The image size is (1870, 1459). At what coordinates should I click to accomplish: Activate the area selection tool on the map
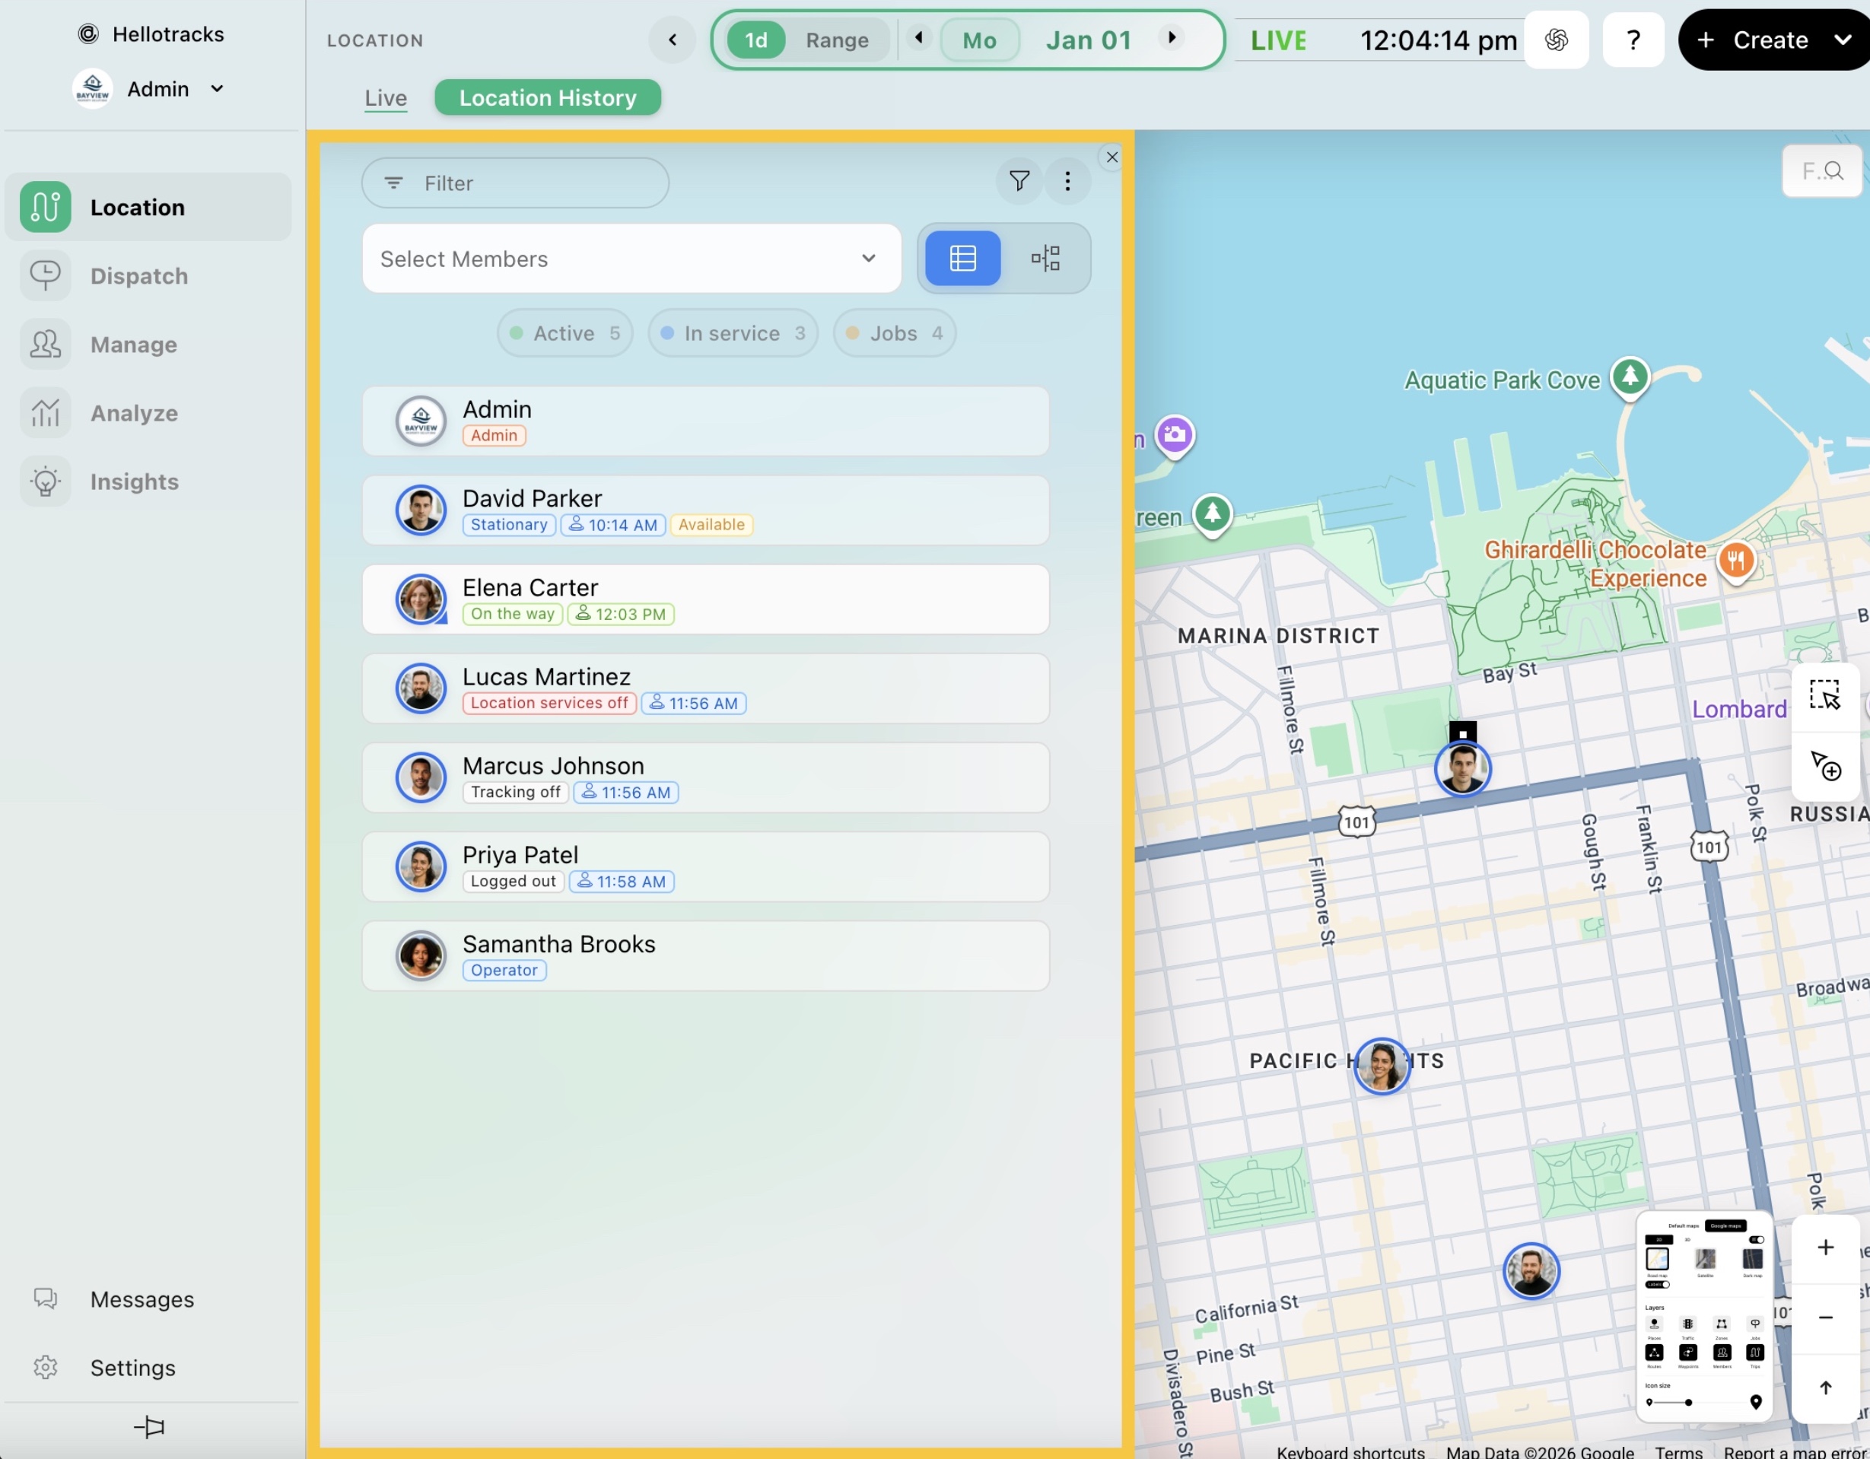click(1824, 695)
